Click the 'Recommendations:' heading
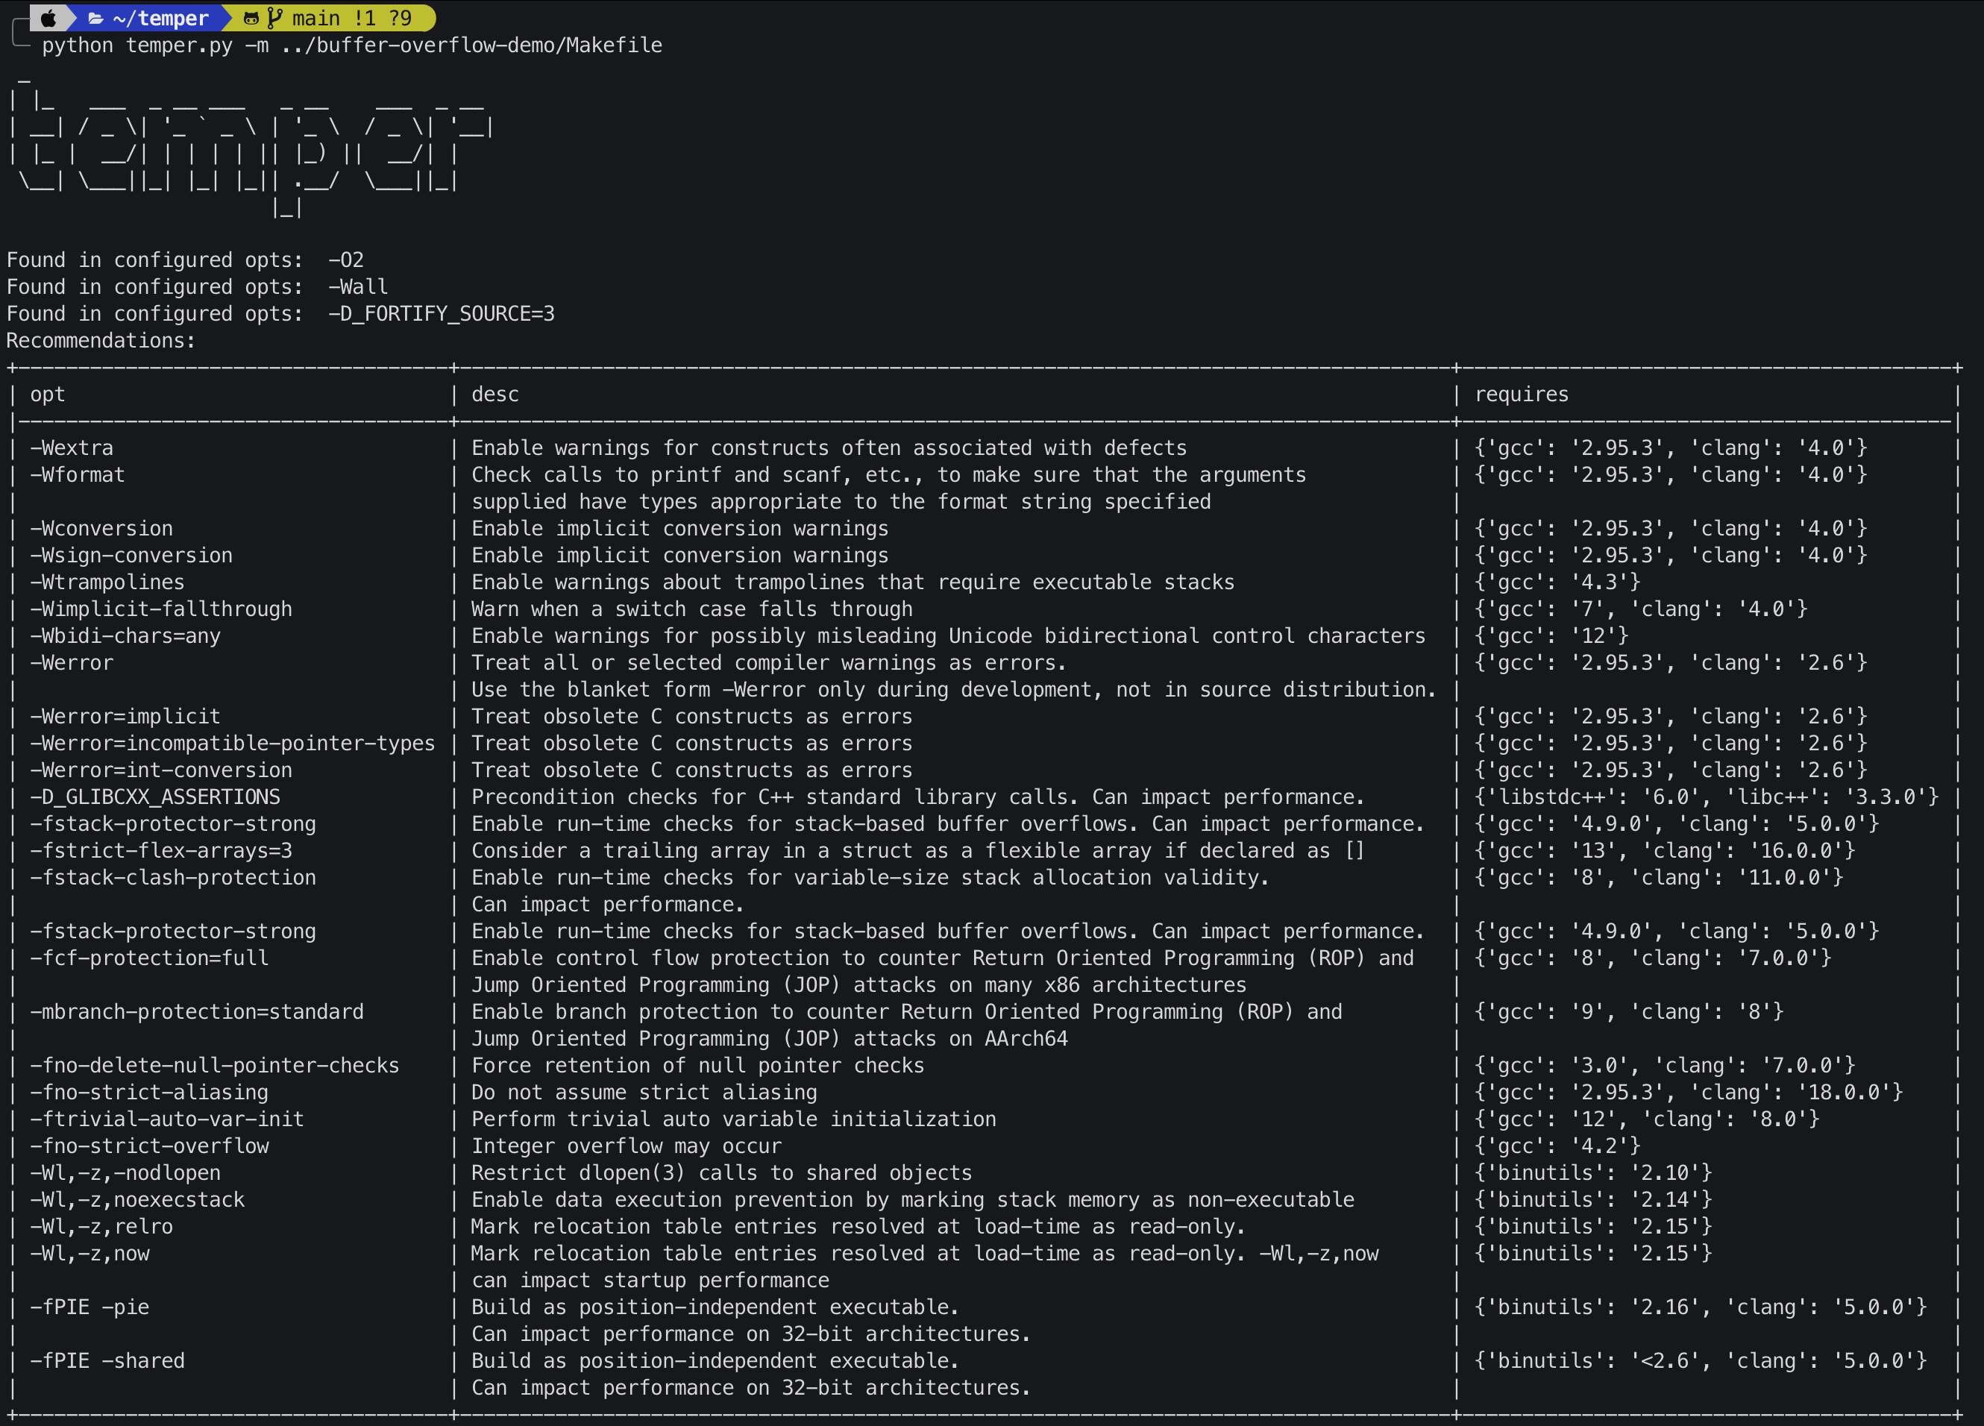This screenshot has width=1984, height=1426. [101, 341]
